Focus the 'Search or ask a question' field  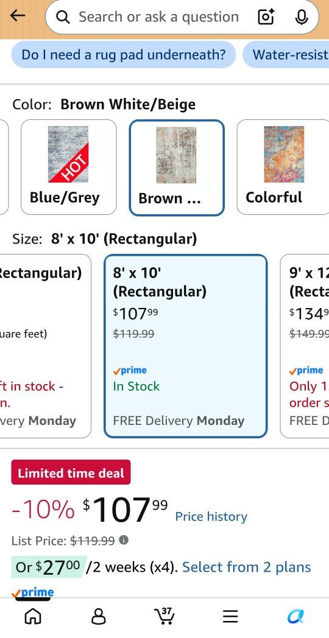(159, 17)
